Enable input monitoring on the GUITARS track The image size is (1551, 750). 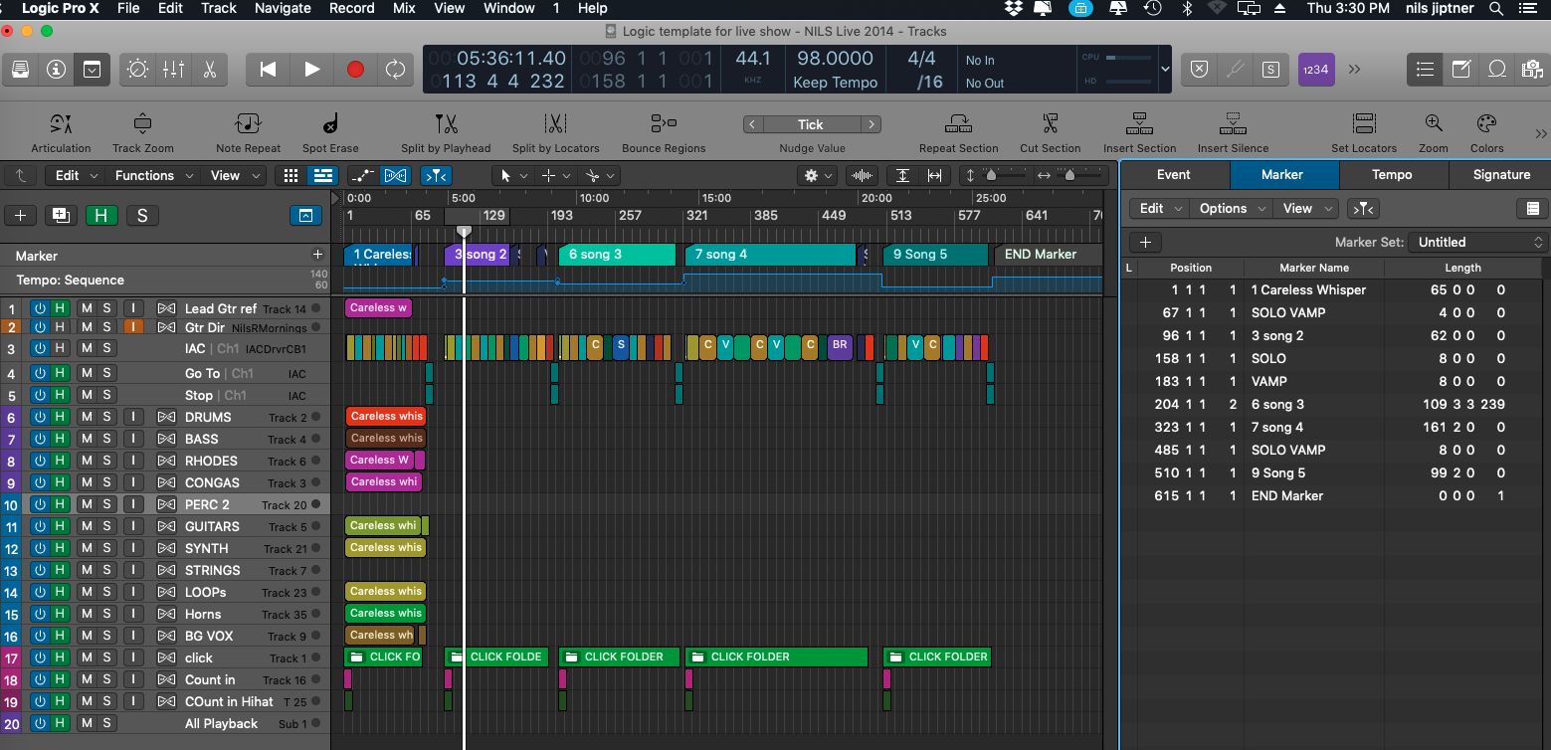pos(133,526)
